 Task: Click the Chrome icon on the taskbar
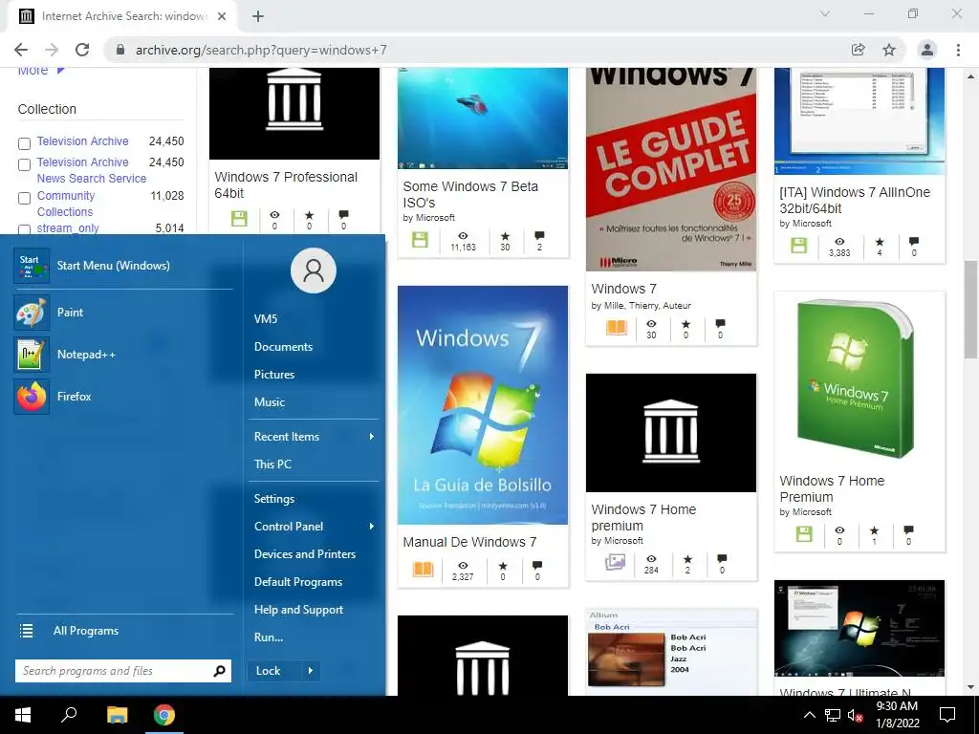coord(164,715)
